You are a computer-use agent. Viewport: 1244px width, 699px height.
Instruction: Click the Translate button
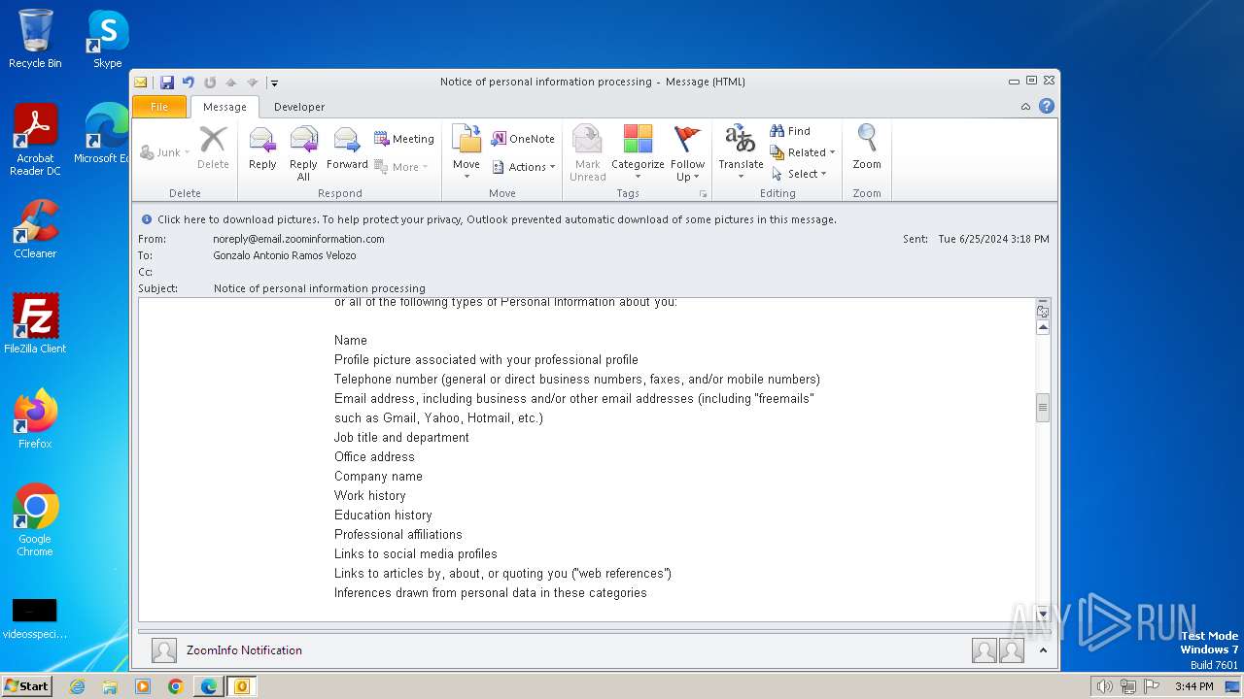tap(741, 151)
